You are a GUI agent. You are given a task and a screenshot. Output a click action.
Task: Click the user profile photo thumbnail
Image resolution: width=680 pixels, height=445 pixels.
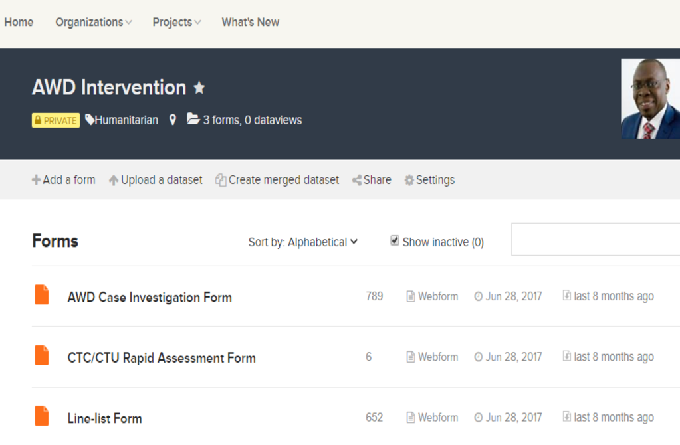pyautogui.click(x=651, y=99)
